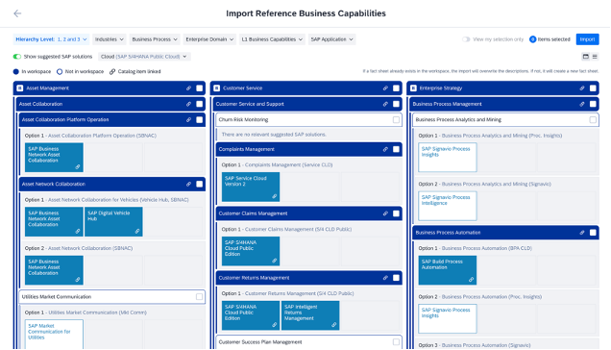Click Customer Service level icon
611x350 pixels.
click(217, 88)
